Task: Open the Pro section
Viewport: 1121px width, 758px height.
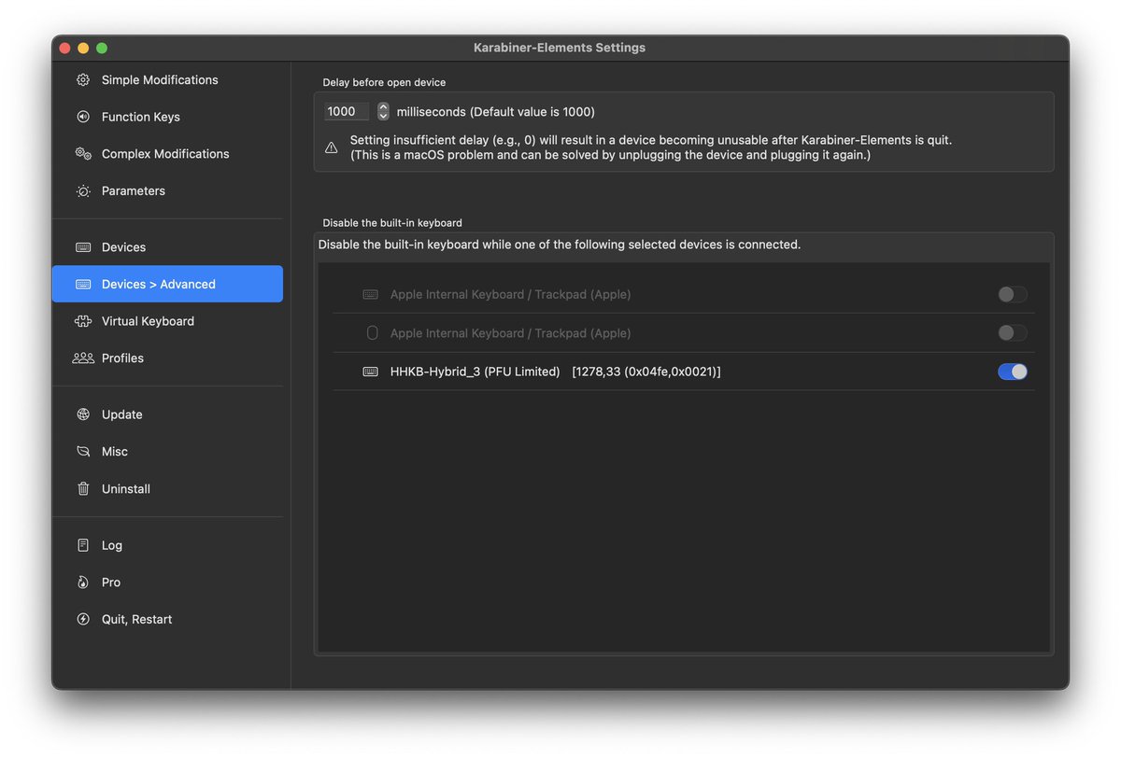Action: point(167,583)
